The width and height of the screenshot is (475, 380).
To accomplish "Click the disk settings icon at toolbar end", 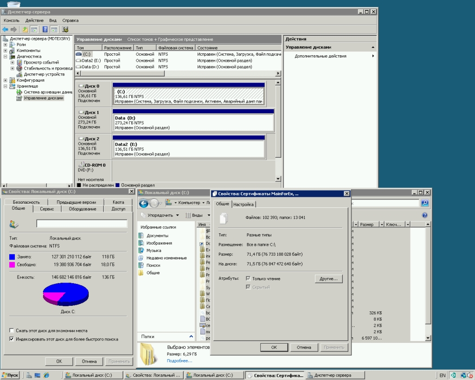I will click(65, 29).
